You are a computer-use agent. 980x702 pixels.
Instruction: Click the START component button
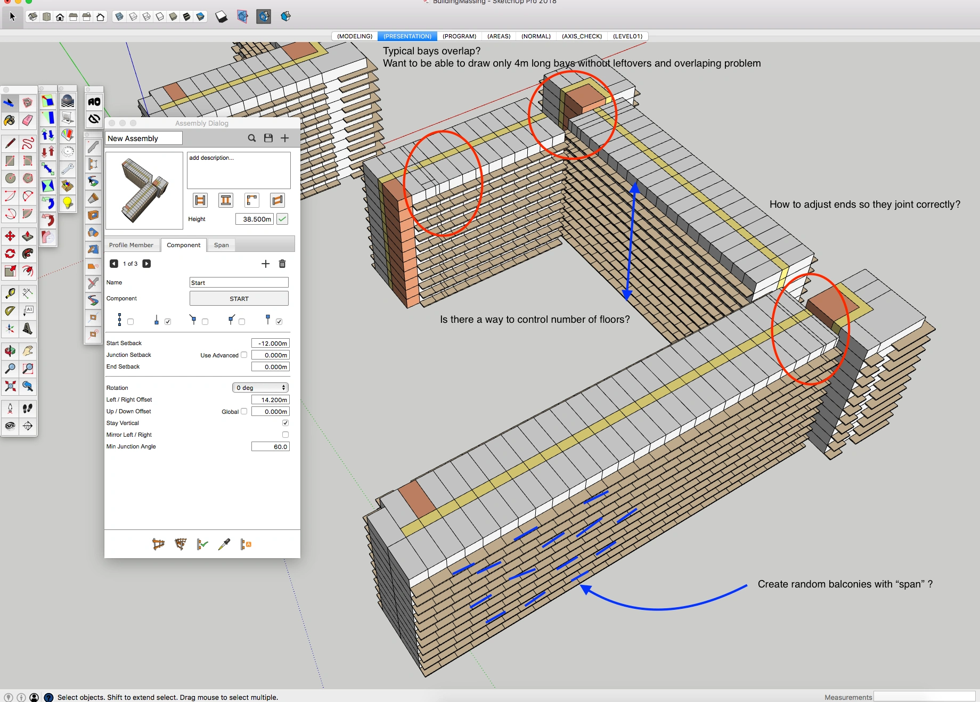239,299
